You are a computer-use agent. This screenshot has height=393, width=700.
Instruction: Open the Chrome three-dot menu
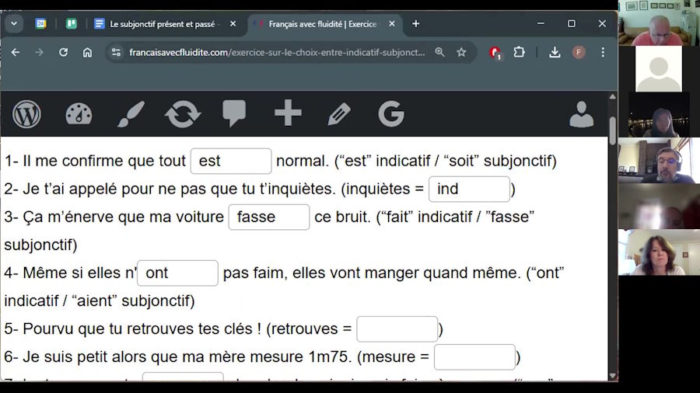point(602,52)
